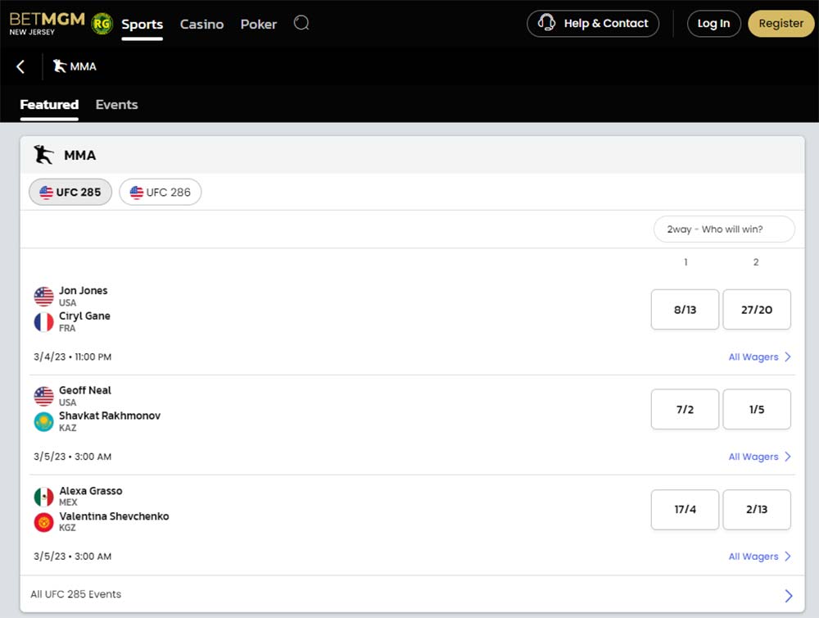Click Jon Jones USA flag icon
The height and width of the screenshot is (618, 819).
pos(44,297)
